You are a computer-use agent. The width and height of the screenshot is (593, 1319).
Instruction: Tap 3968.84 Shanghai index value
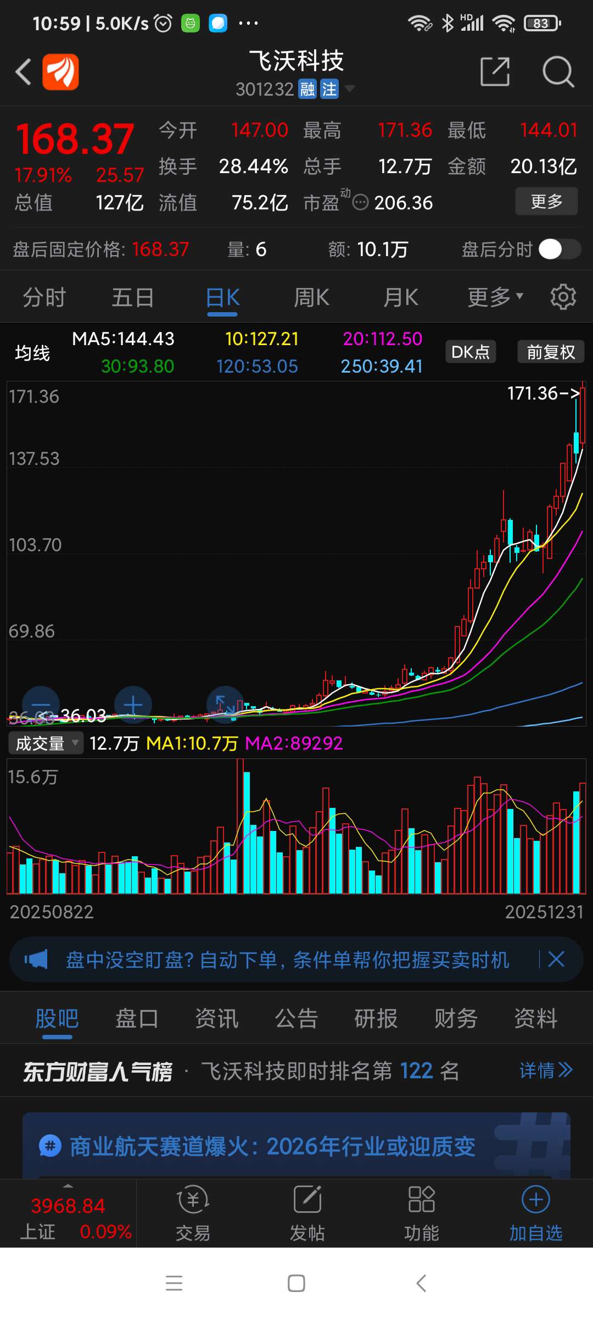click(x=68, y=1206)
